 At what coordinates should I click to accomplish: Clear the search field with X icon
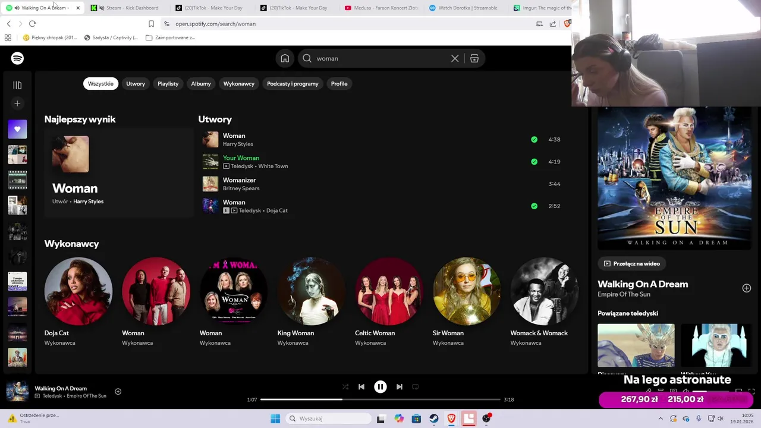point(455,58)
